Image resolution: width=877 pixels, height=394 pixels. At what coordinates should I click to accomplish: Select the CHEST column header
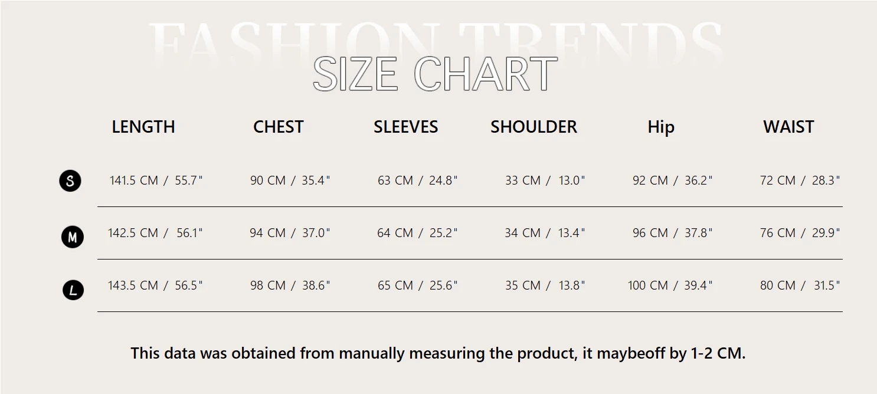(278, 127)
